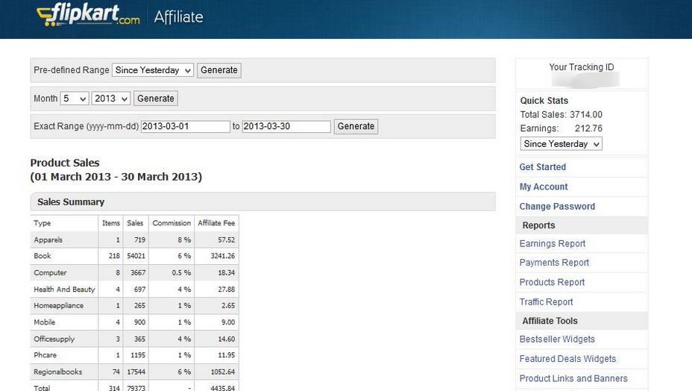Screen dimensions: 692x391
Task: Open Bestseller Widgets tool
Action: tap(556, 340)
